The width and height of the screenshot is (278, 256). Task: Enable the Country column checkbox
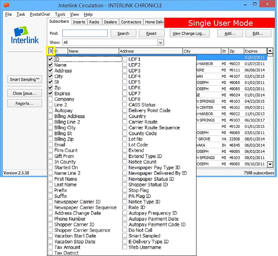(125, 116)
